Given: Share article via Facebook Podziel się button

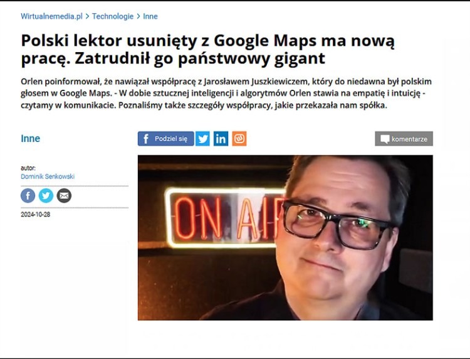Looking at the screenshot, I should (x=166, y=139).
